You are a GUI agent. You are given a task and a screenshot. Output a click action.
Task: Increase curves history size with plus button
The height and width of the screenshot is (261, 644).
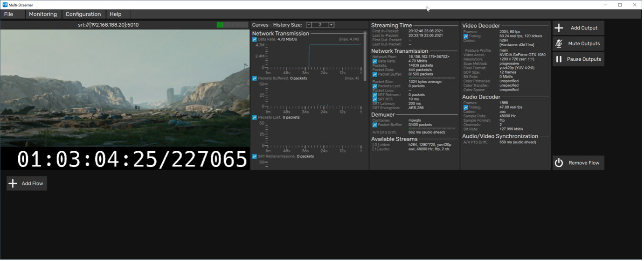click(331, 25)
